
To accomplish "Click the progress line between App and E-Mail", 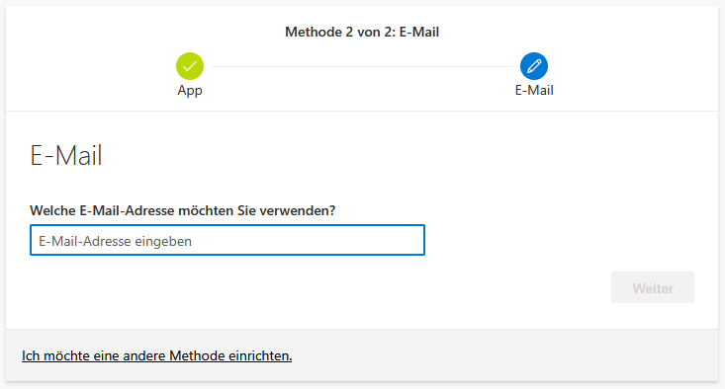I will click(x=362, y=66).
